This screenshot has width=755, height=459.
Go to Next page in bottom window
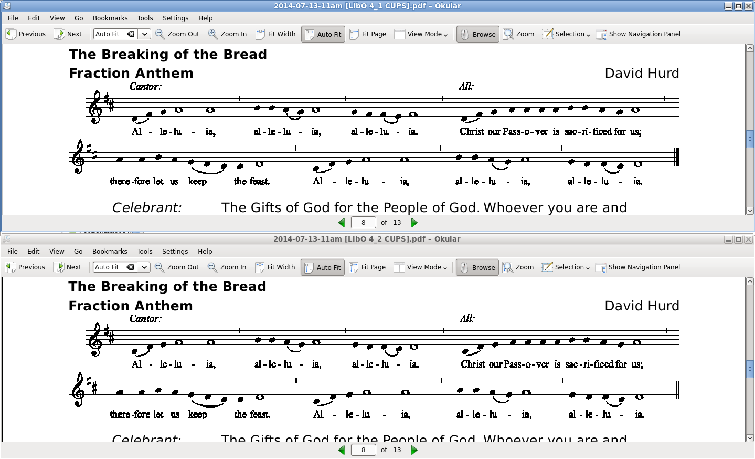68,267
